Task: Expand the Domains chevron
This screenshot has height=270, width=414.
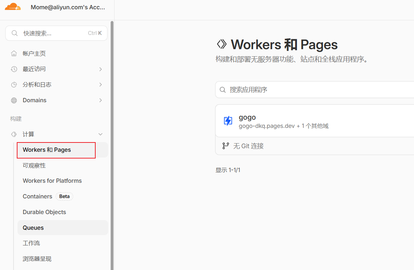Action: (101, 100)
